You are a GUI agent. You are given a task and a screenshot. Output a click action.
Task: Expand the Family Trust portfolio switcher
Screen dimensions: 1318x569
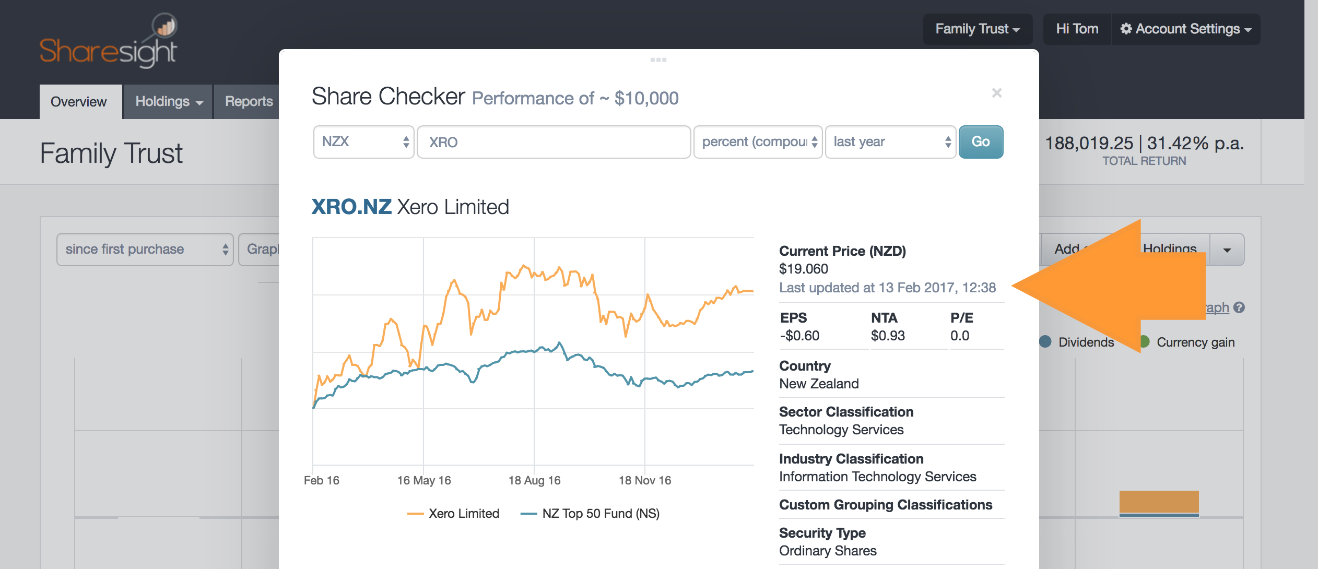pyautogui.click(x=978, y=29)
